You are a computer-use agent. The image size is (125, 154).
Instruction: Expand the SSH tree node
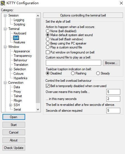click(11, 105)
